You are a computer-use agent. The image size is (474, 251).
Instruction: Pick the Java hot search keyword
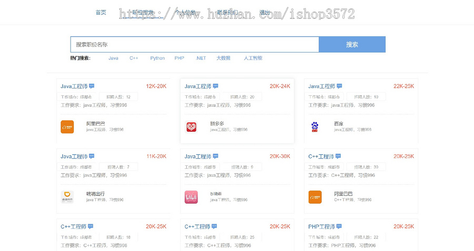pyautogui.click(x=113, y=58)
